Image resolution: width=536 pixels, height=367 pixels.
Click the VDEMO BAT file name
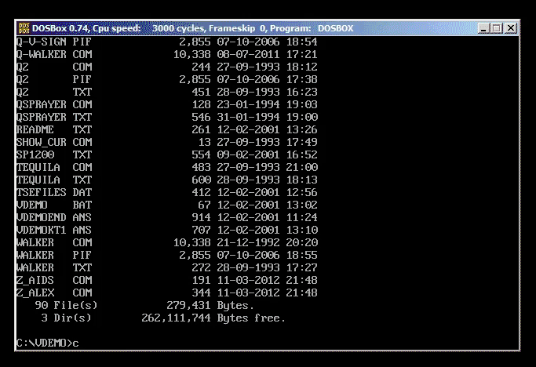(x=53, y=205)
